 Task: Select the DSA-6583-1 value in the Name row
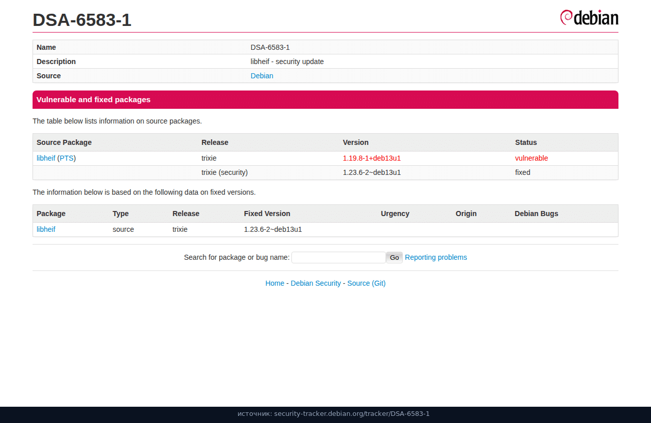(270, 47)
